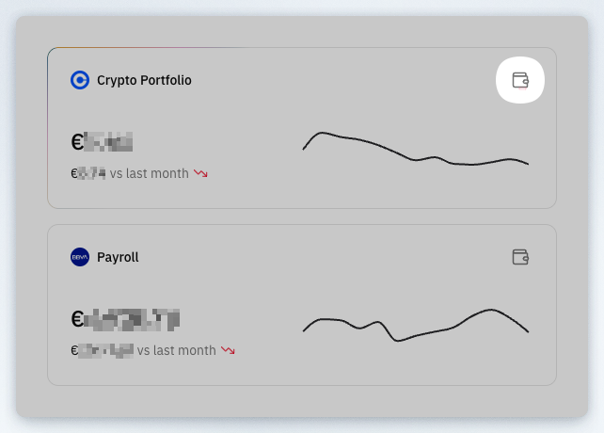Click the BBVA bank logo icon

pyautogui.click(x=80, y=257)
